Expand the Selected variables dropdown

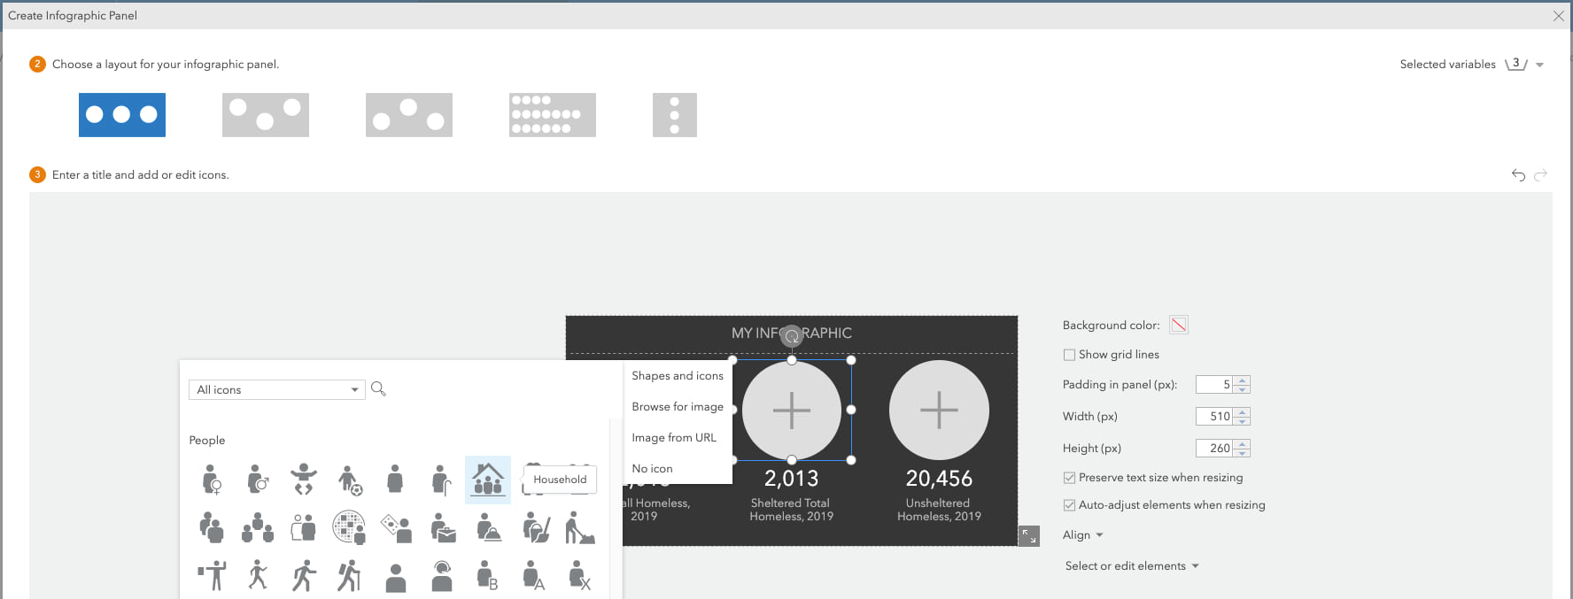(x=1539, y=65)
